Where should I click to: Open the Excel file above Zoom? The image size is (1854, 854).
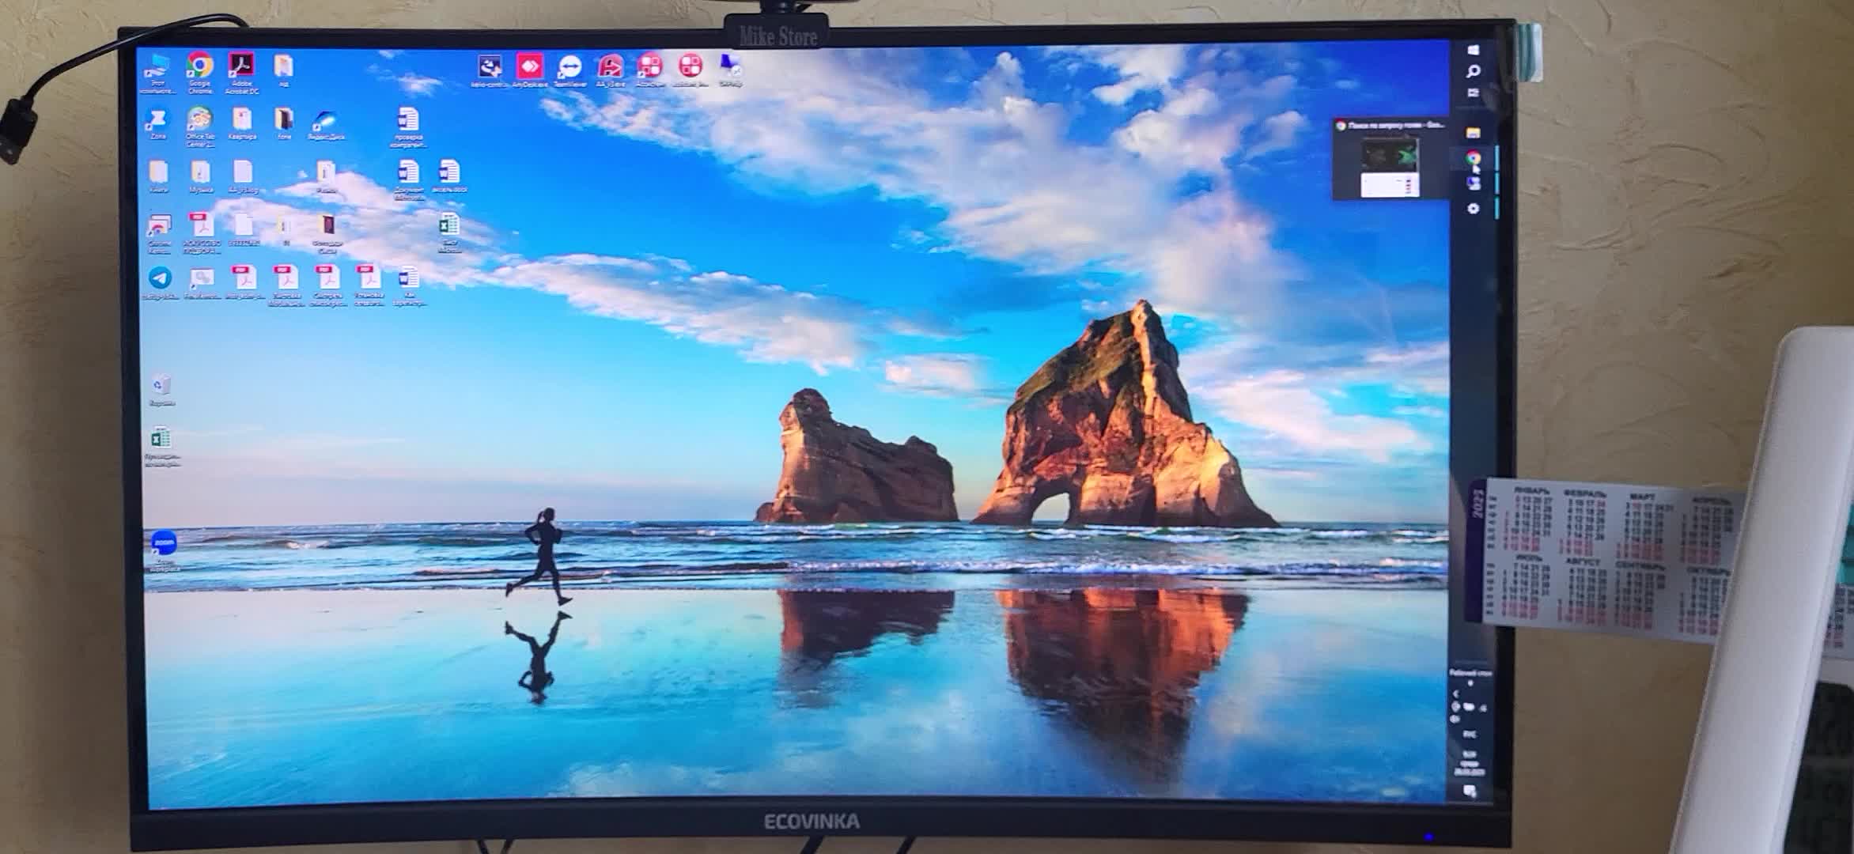point(161,446)
